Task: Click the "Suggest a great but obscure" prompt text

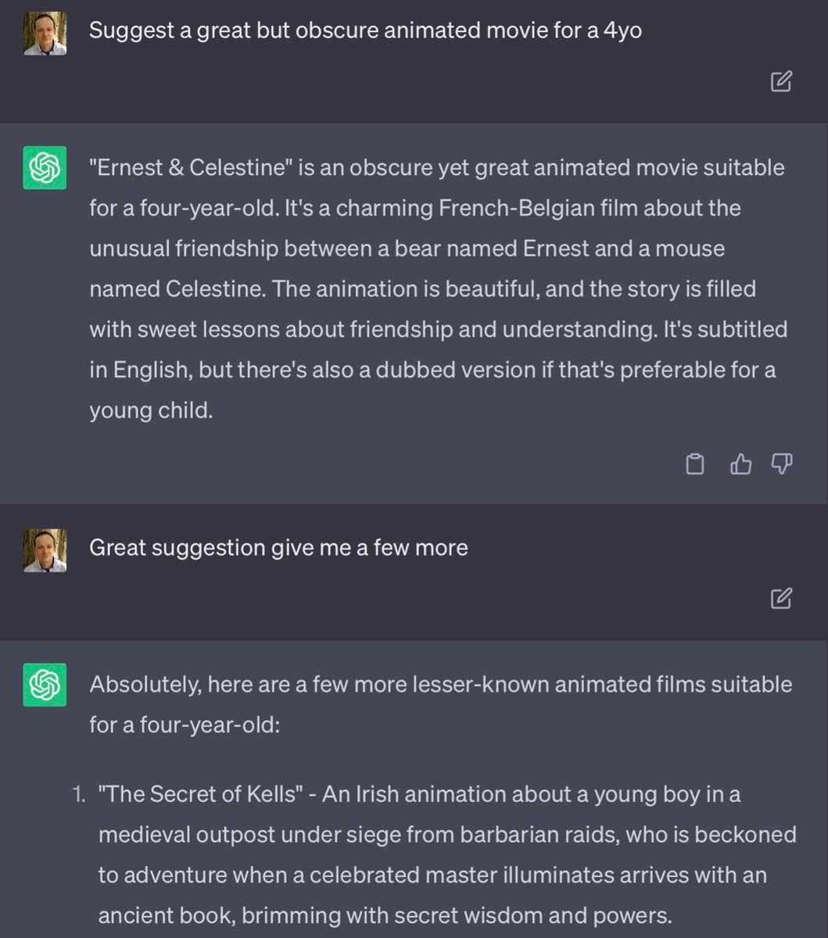Action: [x=365, y=30]
